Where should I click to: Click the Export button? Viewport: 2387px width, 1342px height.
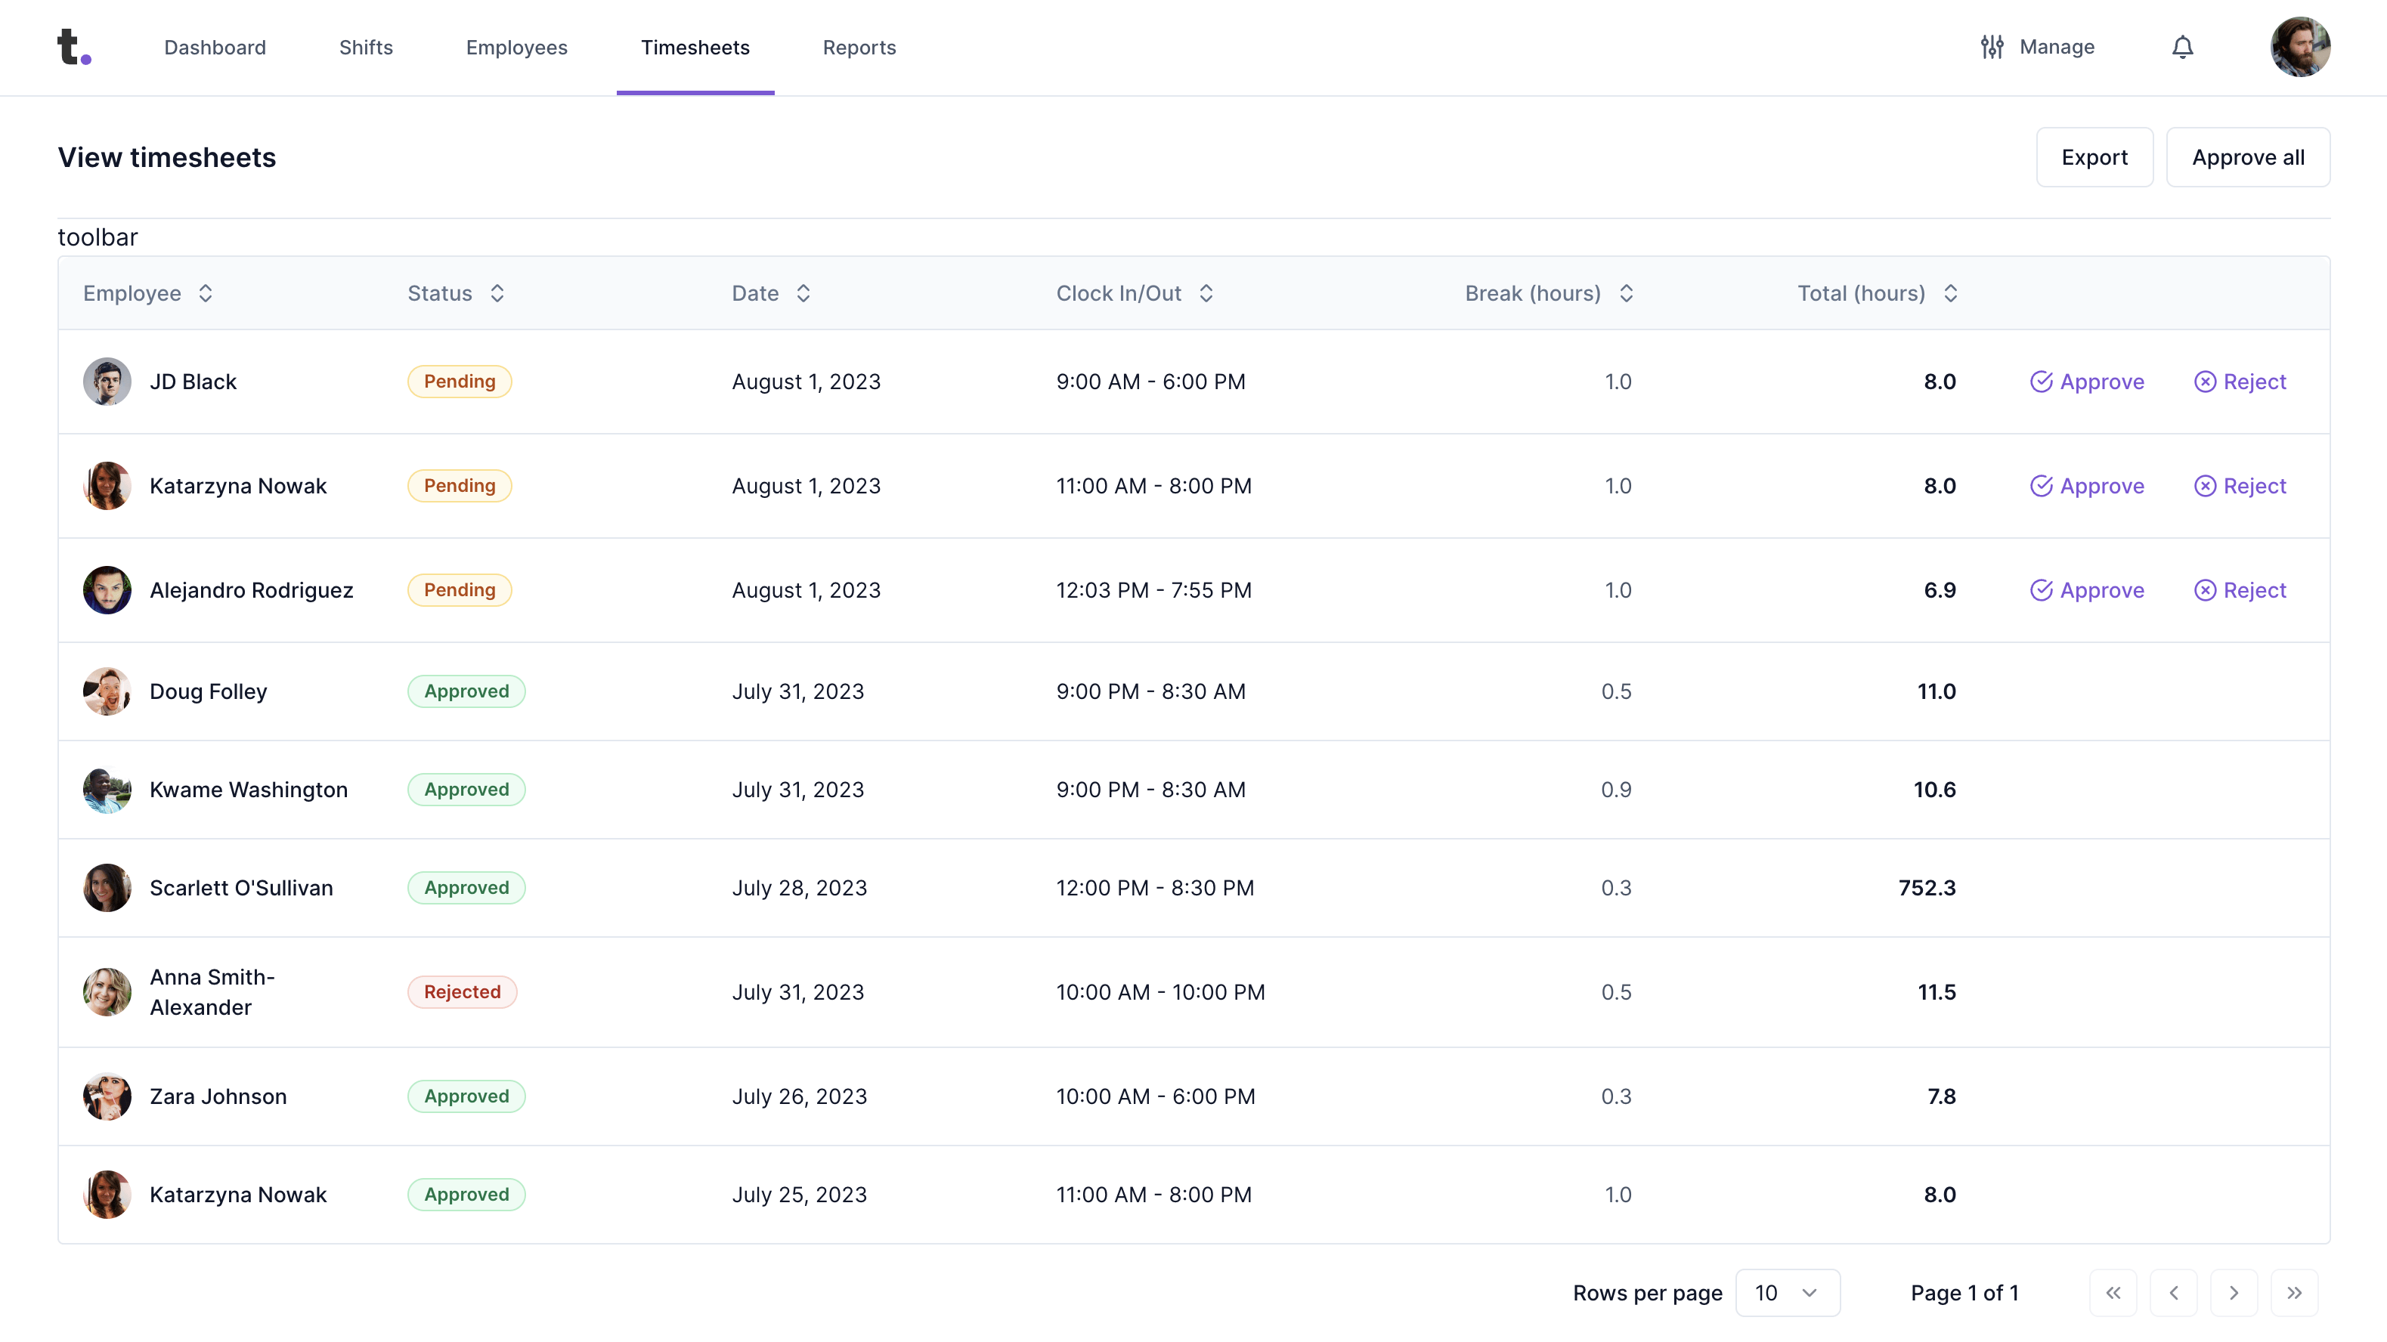tap(2095, 157)
